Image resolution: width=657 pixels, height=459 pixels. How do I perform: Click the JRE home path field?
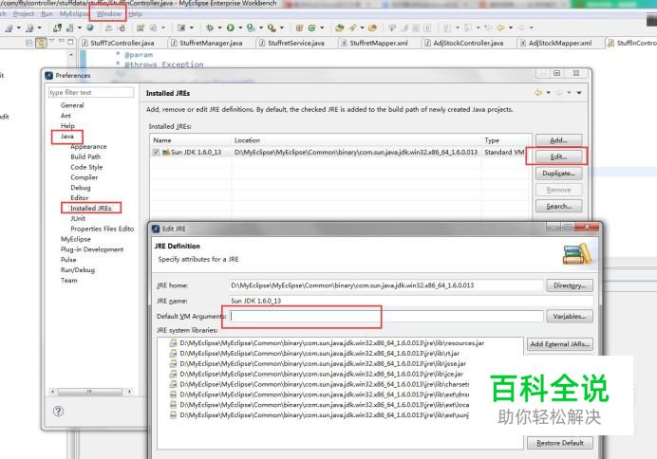coord(386,285)
